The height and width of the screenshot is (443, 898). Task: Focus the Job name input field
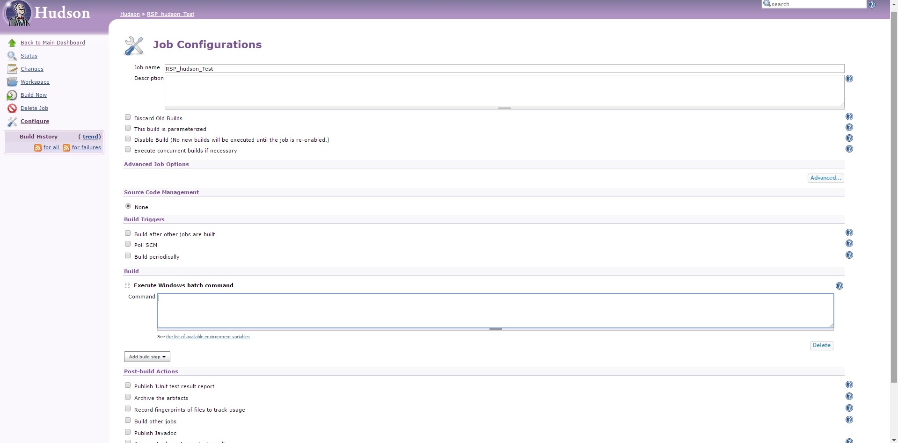pos(504,69)
